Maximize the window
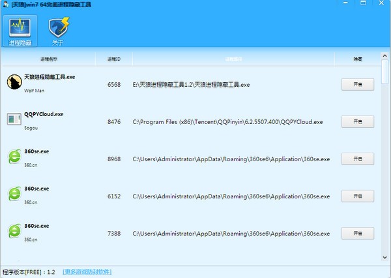 (x=364, y=3)
